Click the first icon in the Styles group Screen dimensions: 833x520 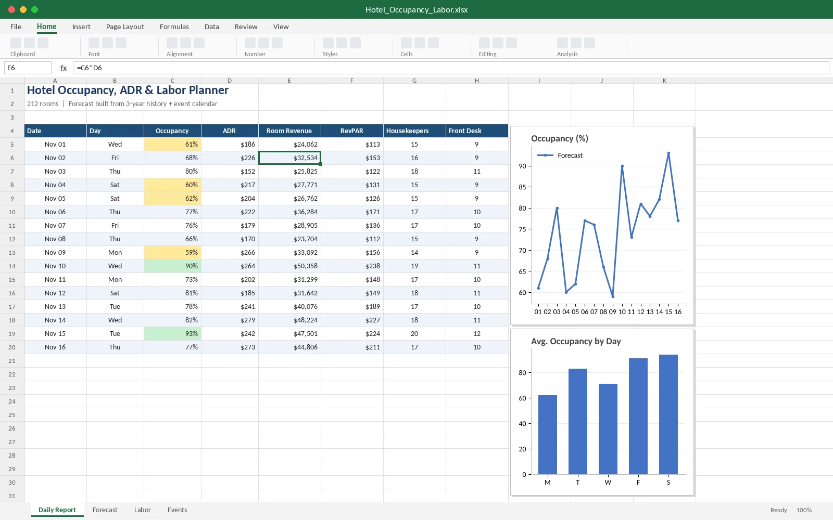pos(329,43)
